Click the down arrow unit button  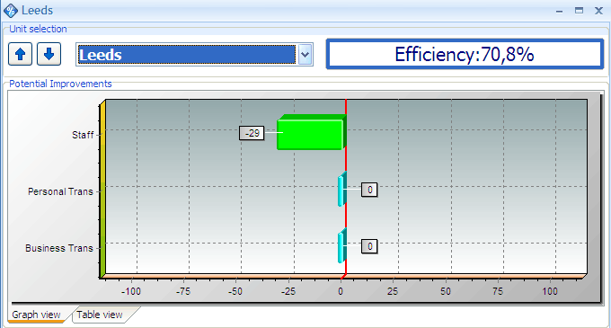(49, 54)
